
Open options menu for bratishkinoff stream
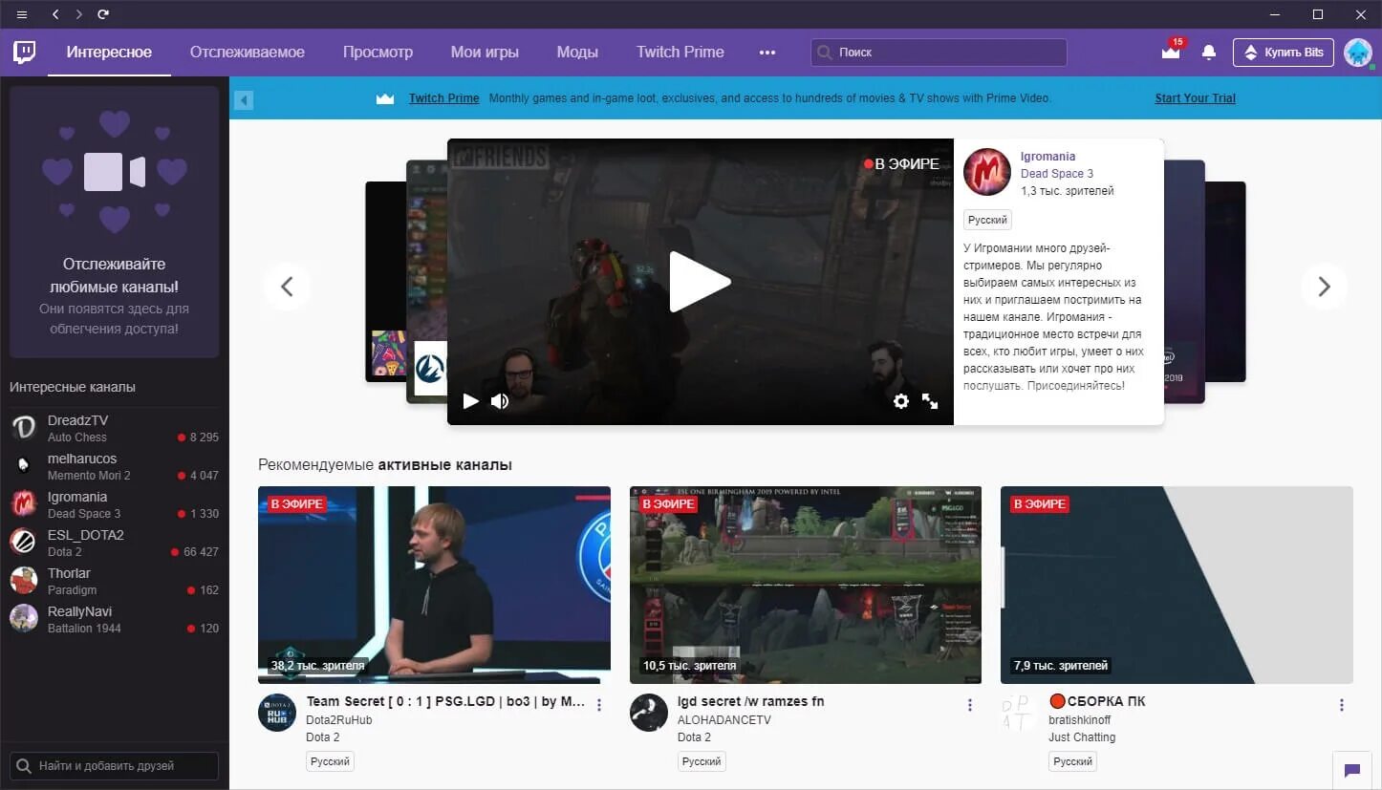coord(1342,705)
